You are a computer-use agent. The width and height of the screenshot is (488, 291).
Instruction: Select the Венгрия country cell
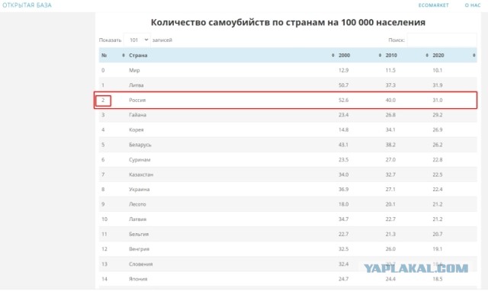tap(139, 249)
